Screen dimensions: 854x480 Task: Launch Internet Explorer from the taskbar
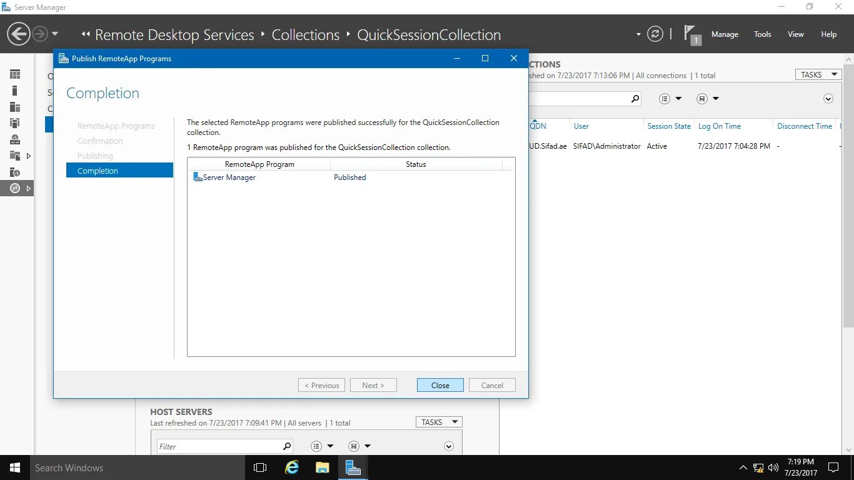[292, 467]
